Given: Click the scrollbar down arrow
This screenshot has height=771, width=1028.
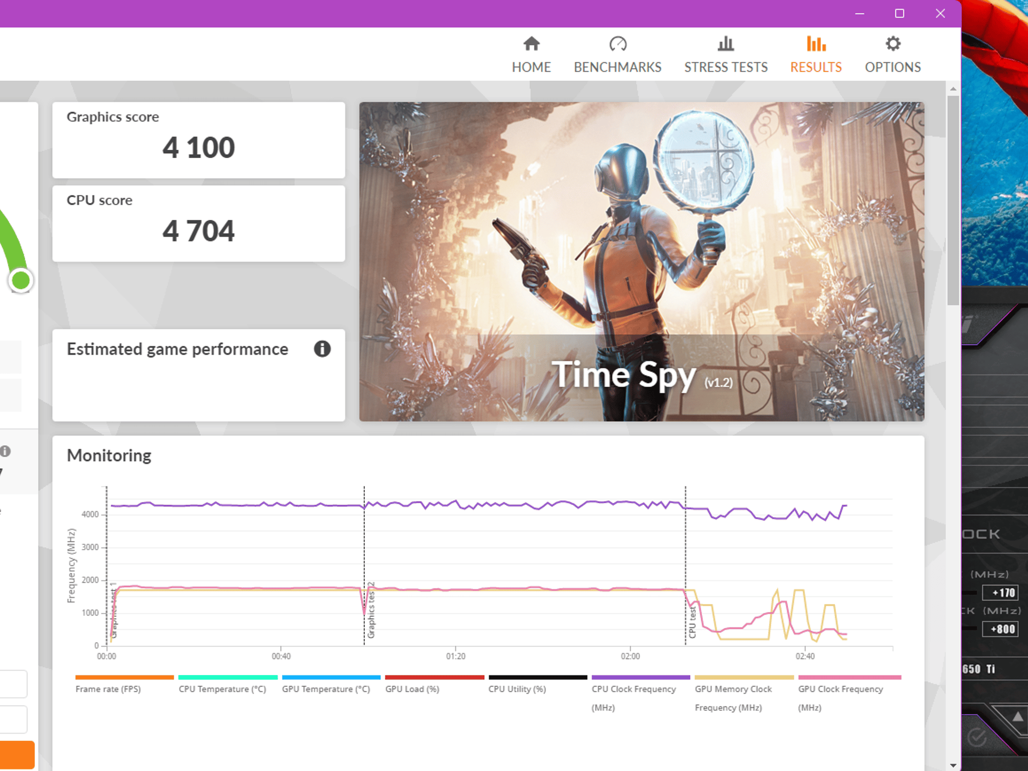Looking at the screenshot, I should [953, 765].
